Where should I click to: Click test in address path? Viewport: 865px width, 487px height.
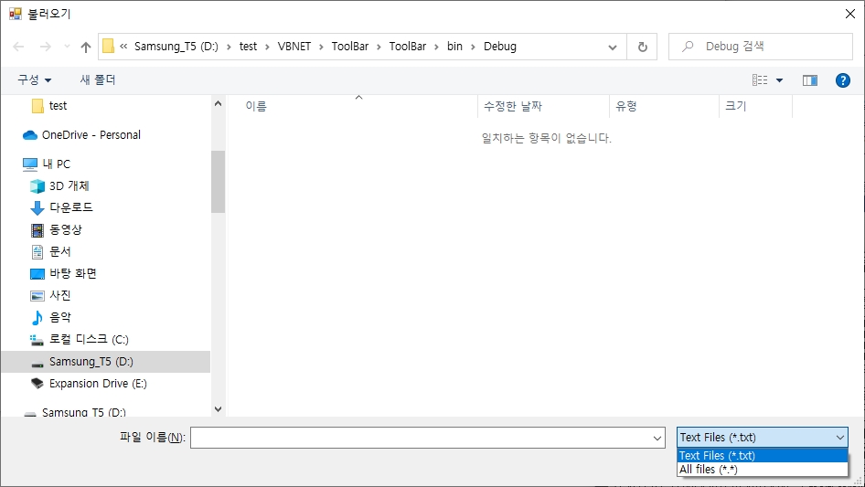[248, 47]
